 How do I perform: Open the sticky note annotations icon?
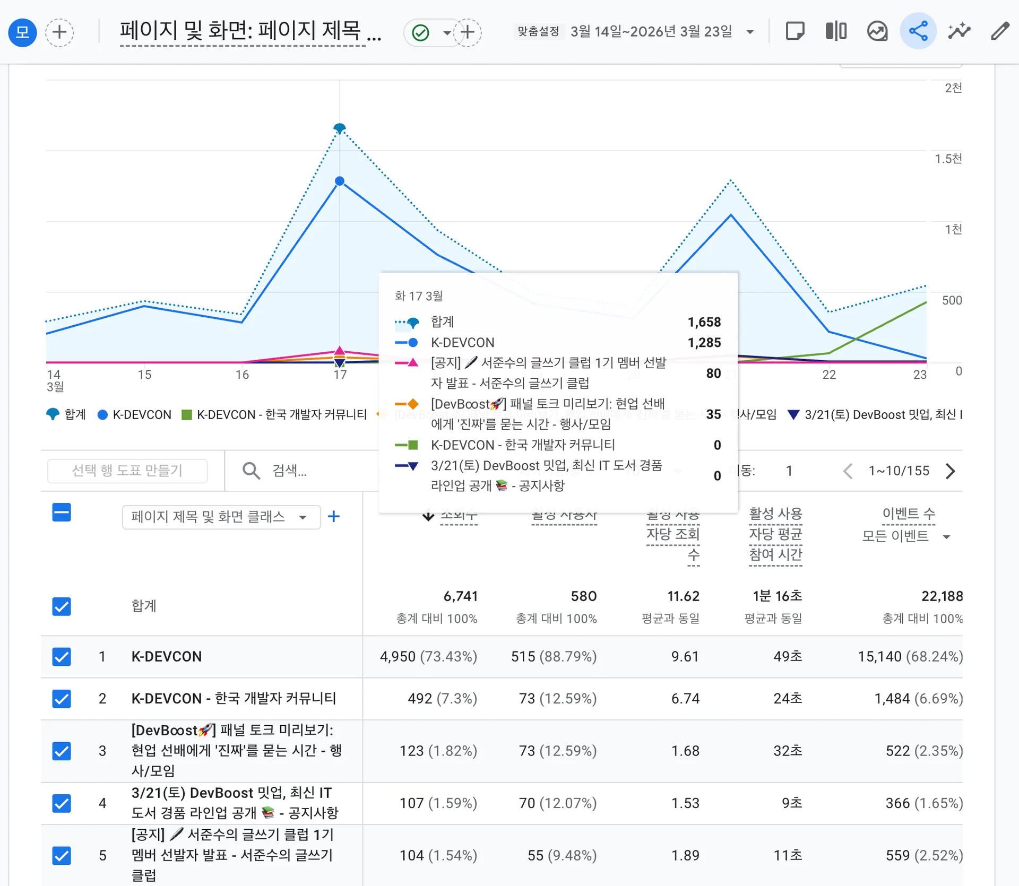point(795,31)
